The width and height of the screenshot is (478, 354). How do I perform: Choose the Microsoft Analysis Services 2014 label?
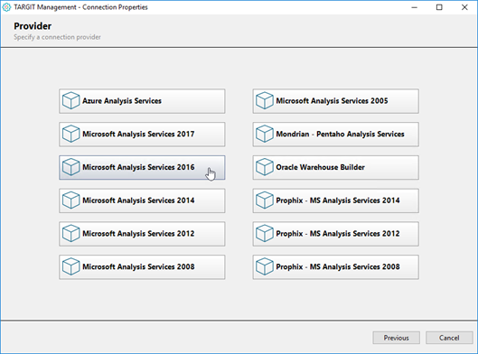coord(138,200)
